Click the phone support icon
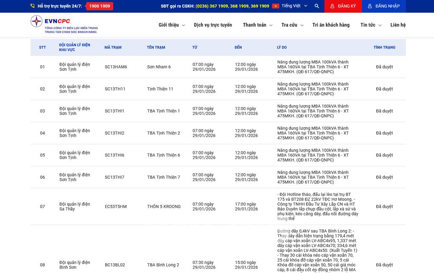Screen dimensions: 434x273 pos(33,6)
